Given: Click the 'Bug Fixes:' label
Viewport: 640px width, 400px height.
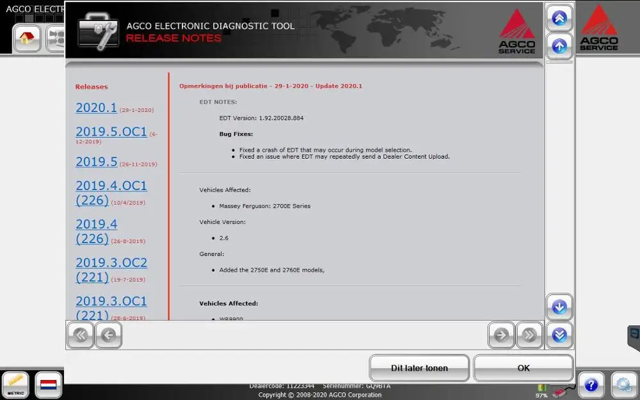Looking at the screenshot, I should [236, 134].
